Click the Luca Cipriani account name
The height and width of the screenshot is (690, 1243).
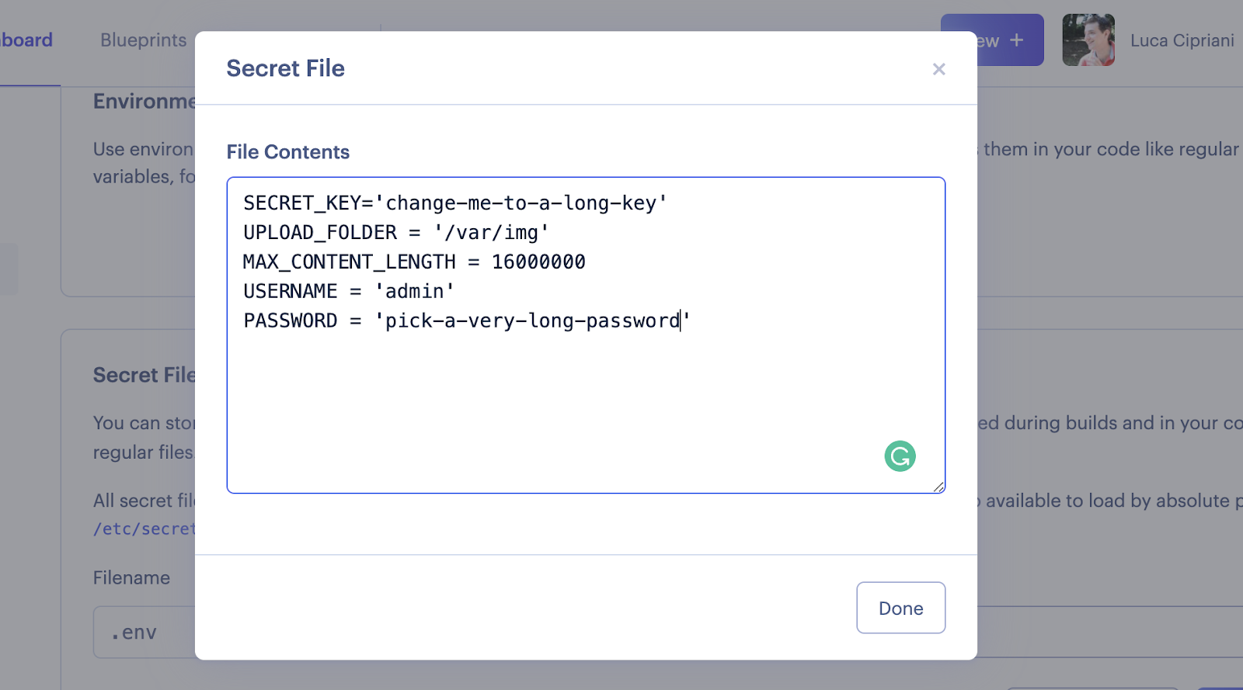point(1182,40)
